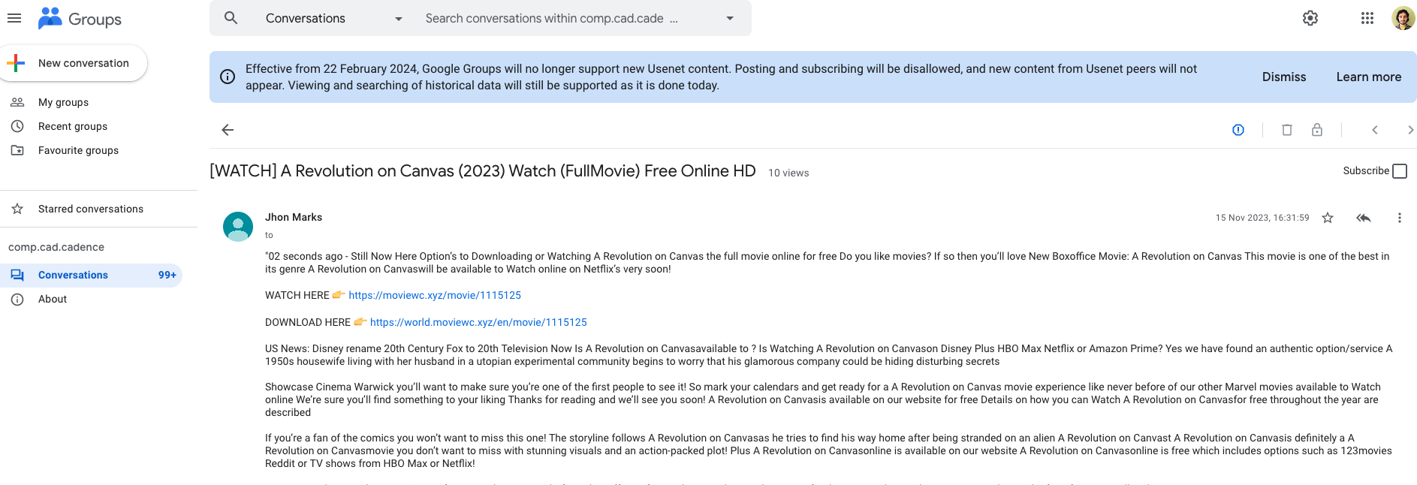Click the 10 views count

(788, 173)
